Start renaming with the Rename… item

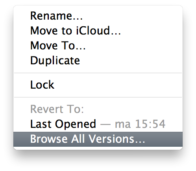pyautogui.click(x=98, y=16)
